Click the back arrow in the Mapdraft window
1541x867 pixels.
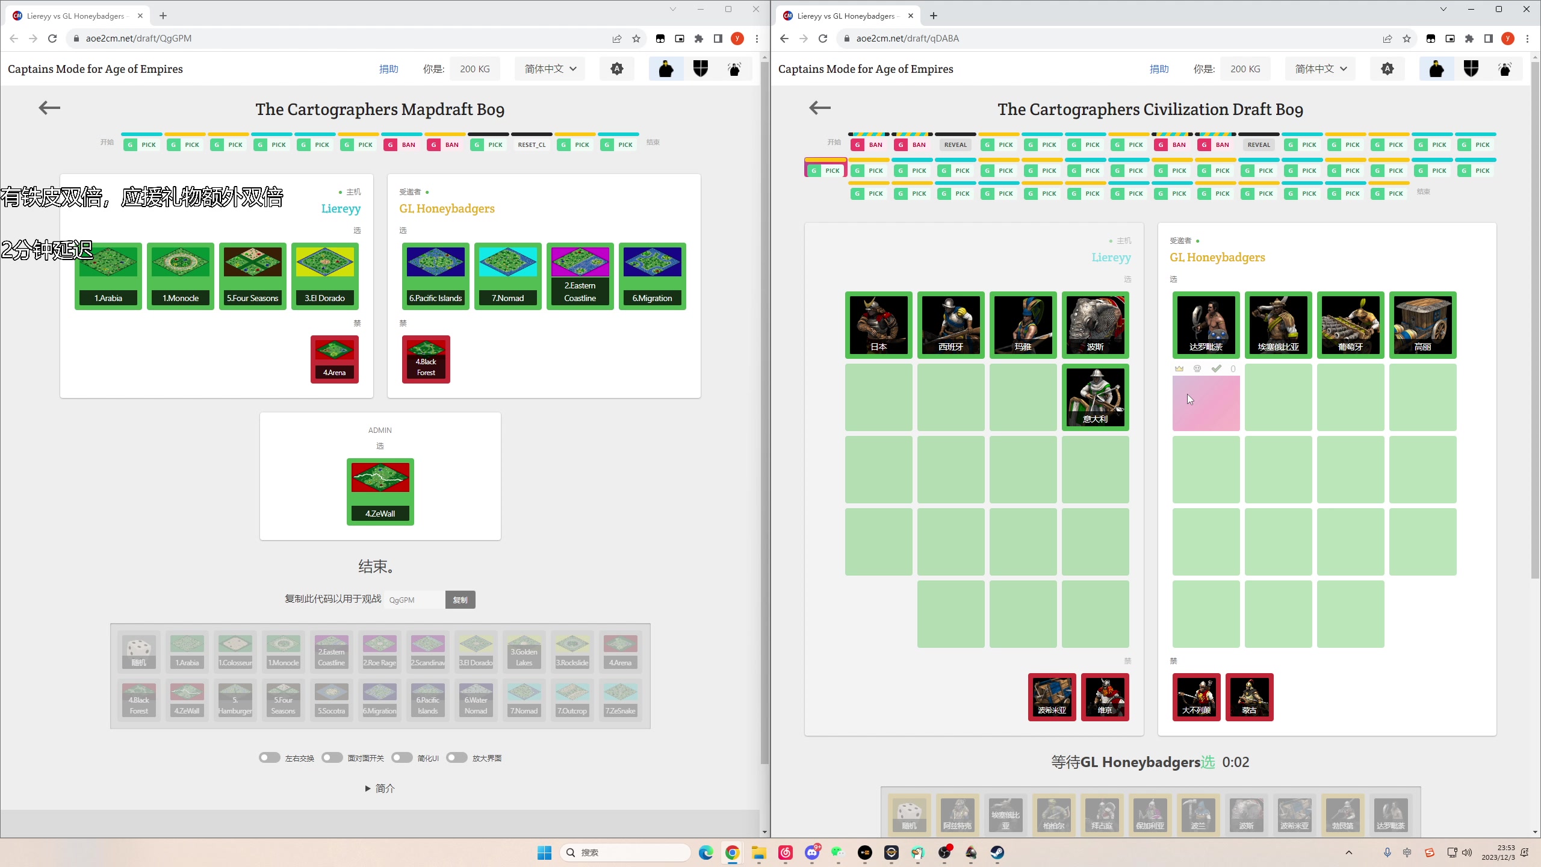click(49, 108)
